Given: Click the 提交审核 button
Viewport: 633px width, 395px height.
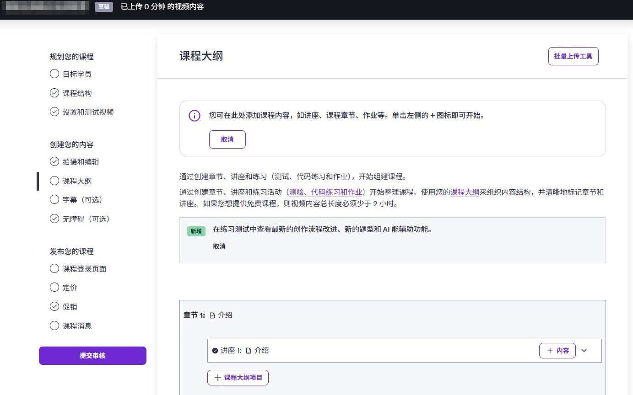Looking at the screenshot, I should pyautogui.click(x=92, y=356).
